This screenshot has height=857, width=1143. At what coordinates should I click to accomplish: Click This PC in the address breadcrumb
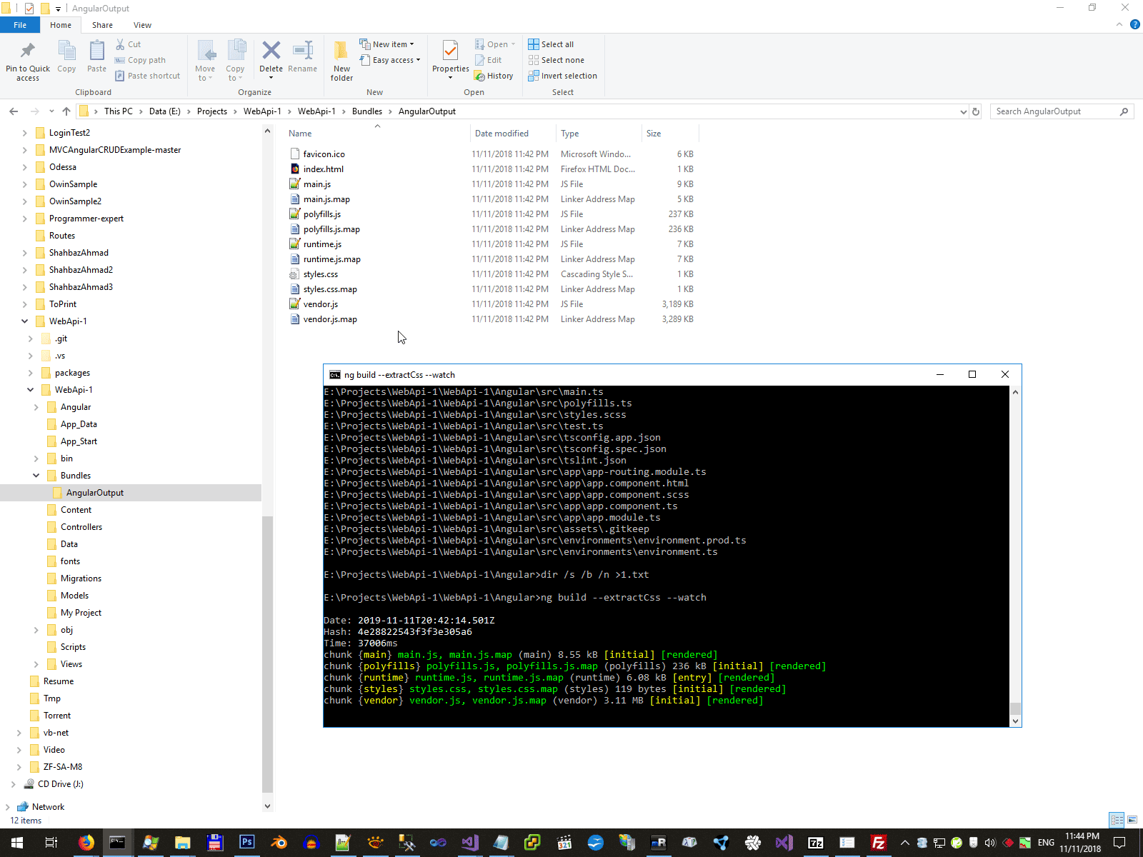tap(119, 111)
